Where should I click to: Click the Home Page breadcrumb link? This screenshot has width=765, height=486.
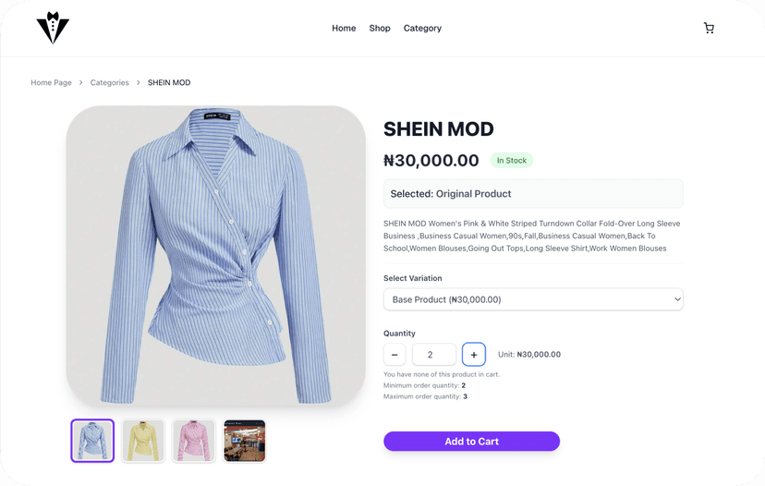click(51, 83)
